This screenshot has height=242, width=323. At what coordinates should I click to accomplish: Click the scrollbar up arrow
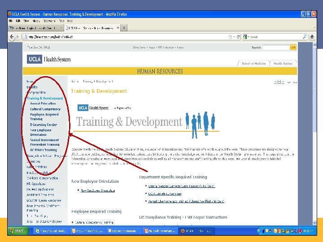pos(314,44)
